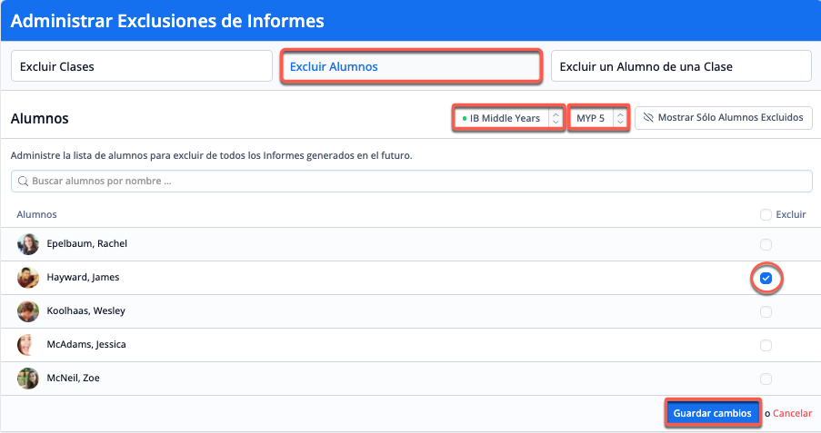Click Rachel Epelbaum's avatar photo
The width and height of the screenshot is (821, 433).
[x=28, y=244]
